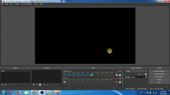The image size is (170, 95).
Task: Launch Firefox from the taskbar
Action: pyautogui.click(x=19, y=93)
